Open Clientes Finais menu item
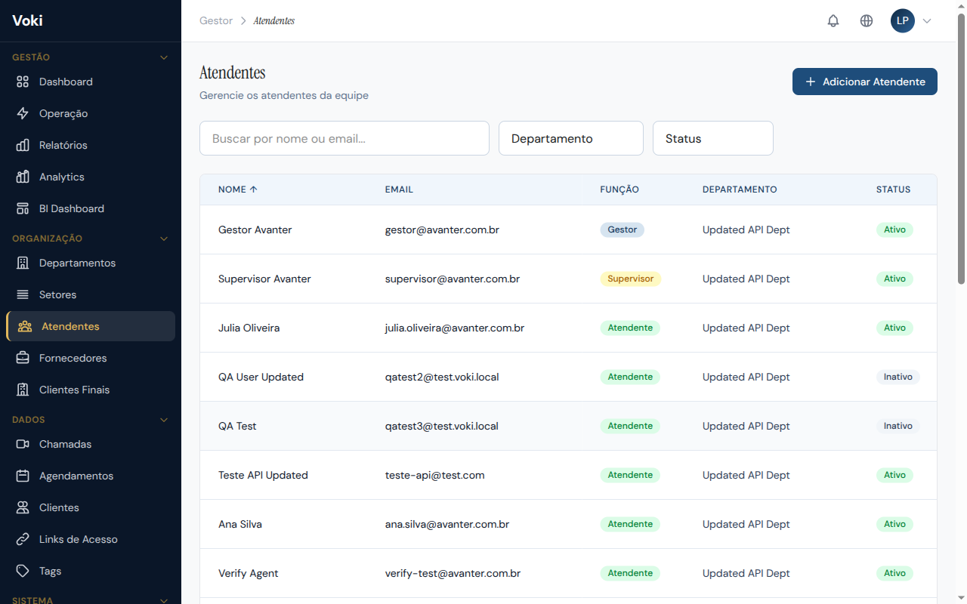The height and width of the screenshot is (604, 967). point(74,390)
